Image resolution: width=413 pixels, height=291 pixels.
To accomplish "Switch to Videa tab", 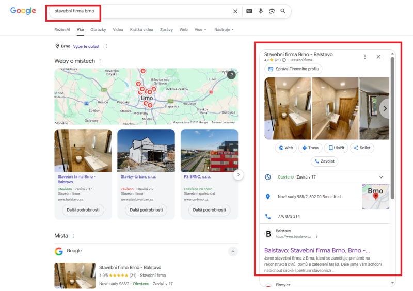I will (118, 30).
